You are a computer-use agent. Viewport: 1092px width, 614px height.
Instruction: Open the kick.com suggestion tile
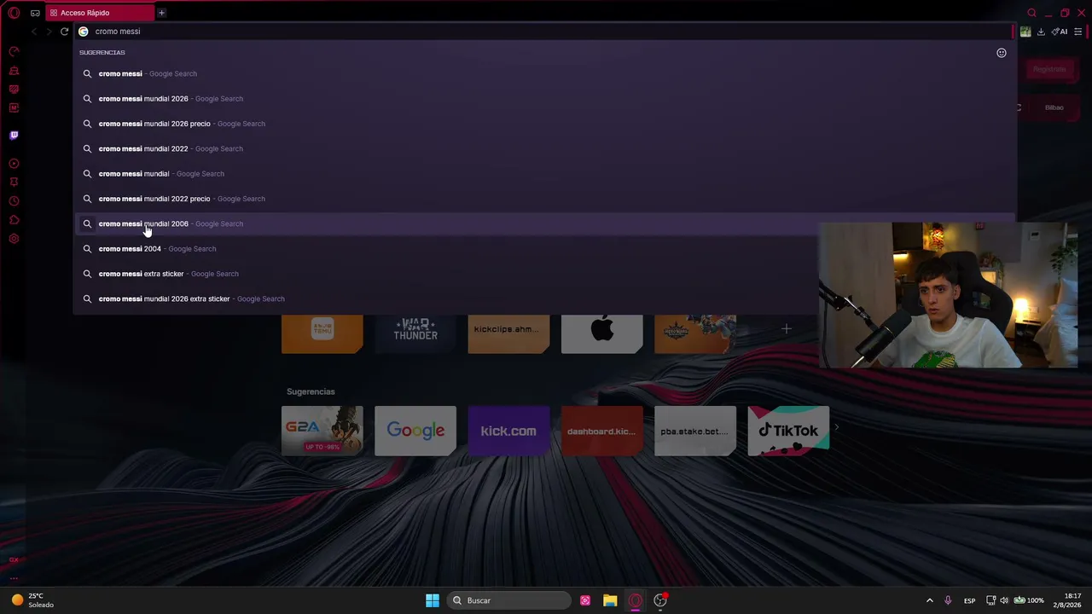508,431
